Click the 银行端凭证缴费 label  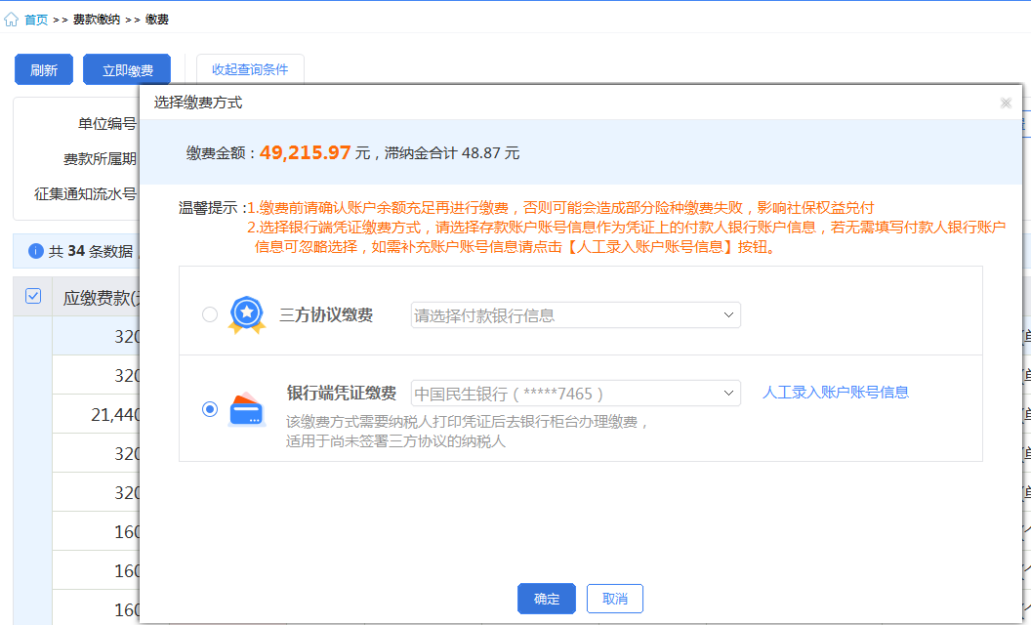[x=342, y=394]
